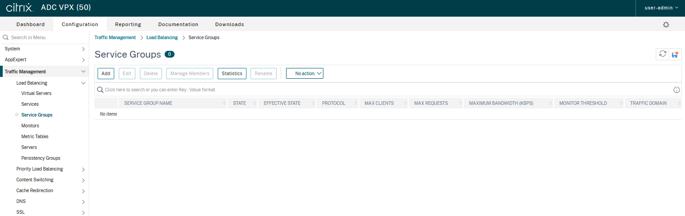Go to the Downloads tab
Viewport: 685px width, 216px height.
(x=229, y=24)
